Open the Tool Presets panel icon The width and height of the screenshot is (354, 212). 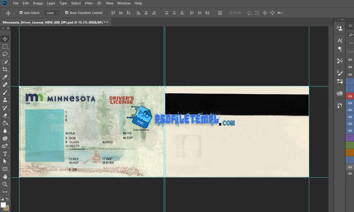(x=340, y=61)
